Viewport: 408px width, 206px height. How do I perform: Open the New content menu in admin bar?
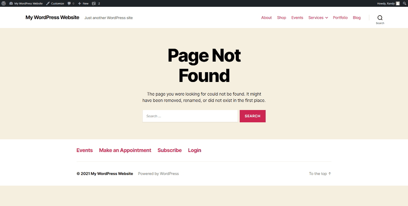coord(83,3)
